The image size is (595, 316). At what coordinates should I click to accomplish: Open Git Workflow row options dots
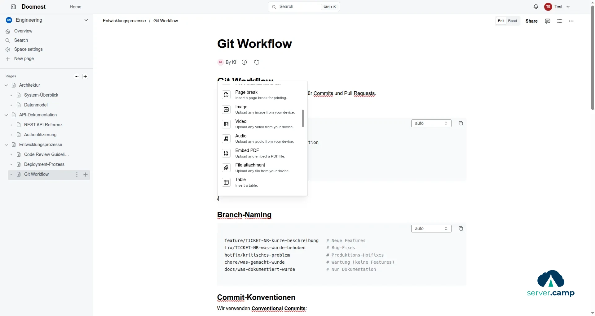pos(77,175)
